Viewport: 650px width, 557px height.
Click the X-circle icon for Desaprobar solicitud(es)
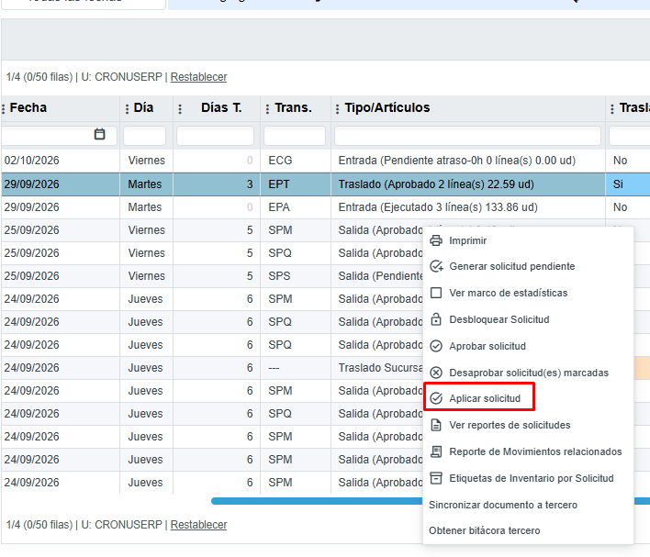click(436, 373)
